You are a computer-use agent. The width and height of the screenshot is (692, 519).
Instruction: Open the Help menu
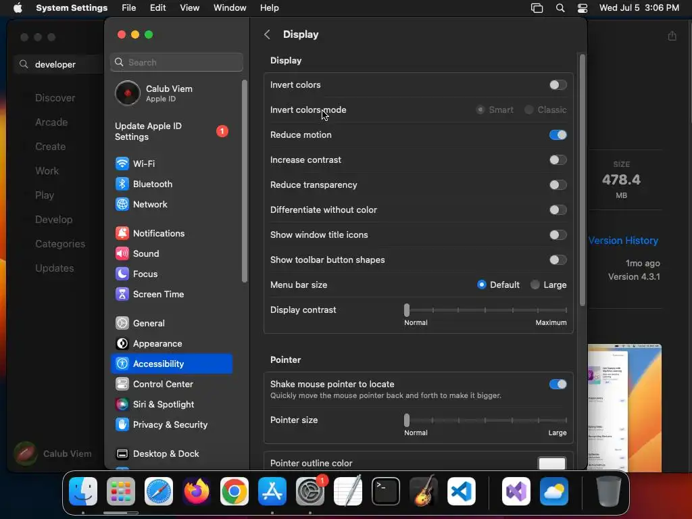pos(269,8)
